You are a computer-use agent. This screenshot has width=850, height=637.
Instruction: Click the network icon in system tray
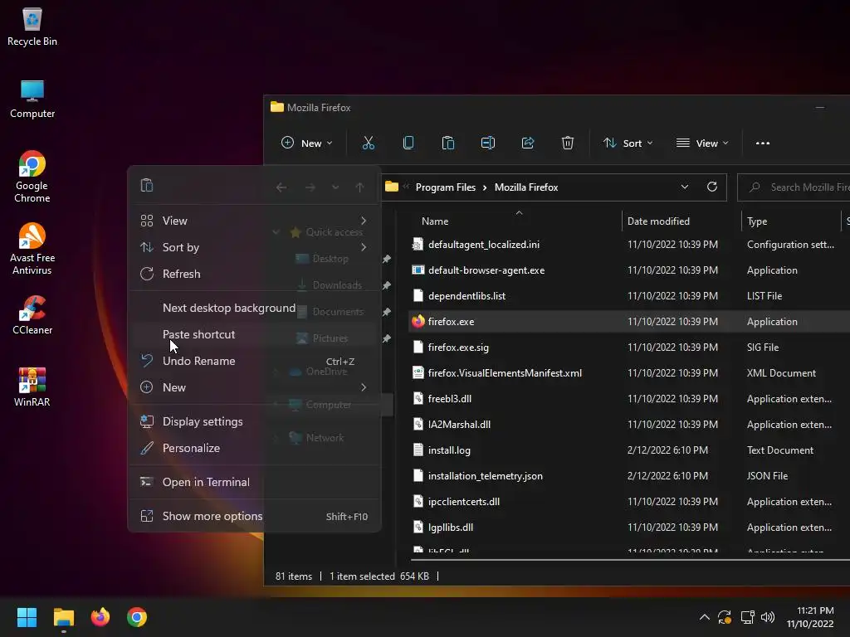pyautogui.click(x=748, y=617)
